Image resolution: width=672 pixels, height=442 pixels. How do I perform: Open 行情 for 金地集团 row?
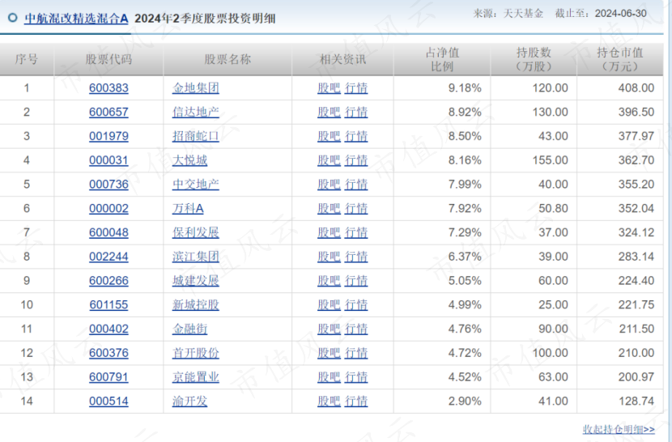[x=356, y=88]
